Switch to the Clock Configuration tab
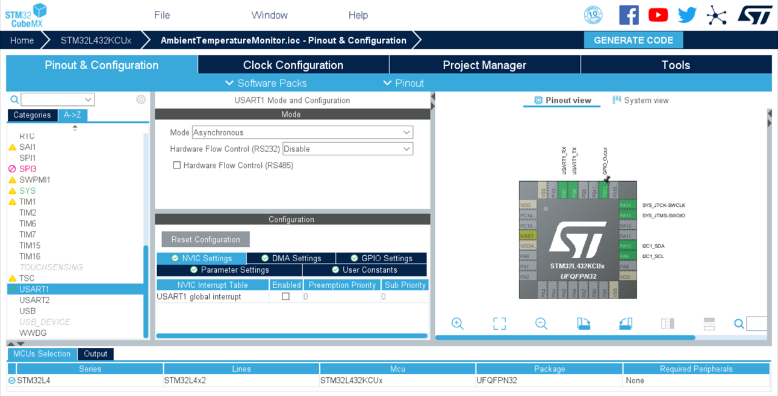Viewport: 778px width, 396px height. point(293,65)
